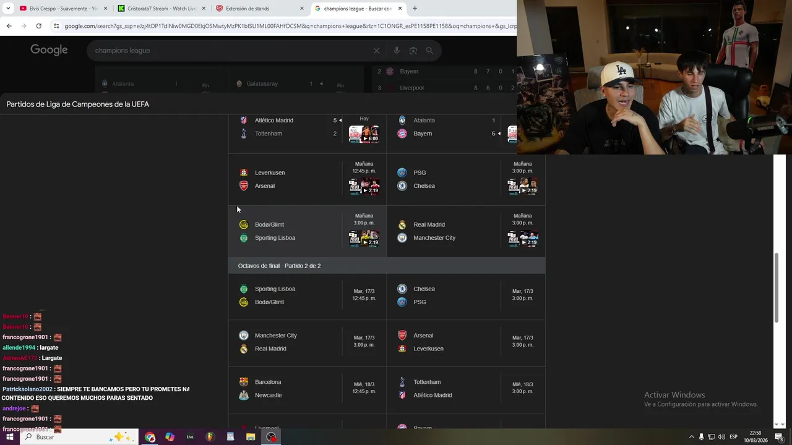Click the magnifier search button
Image resolution: width=792 pixels, height=445 pixels.
click(x=429, y=51)
